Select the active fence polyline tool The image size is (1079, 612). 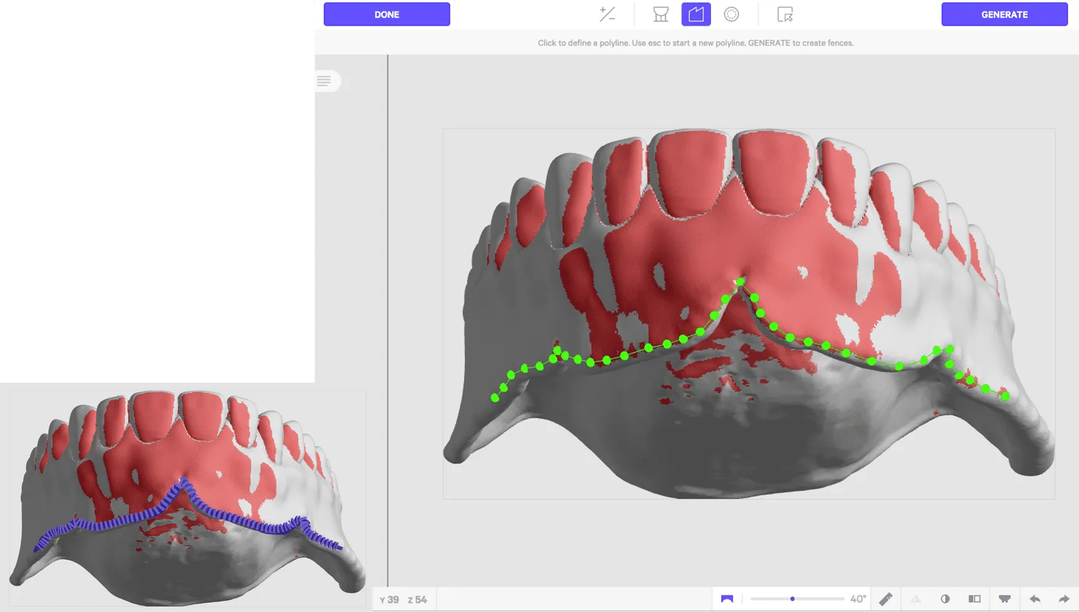[x=696, y=14]
